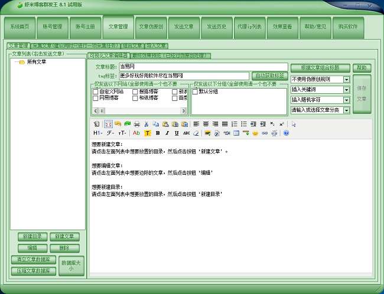The width and height of the screenshot is (384, 294).
Task: Click the cut scissors icon
Action: coord(147,124)
